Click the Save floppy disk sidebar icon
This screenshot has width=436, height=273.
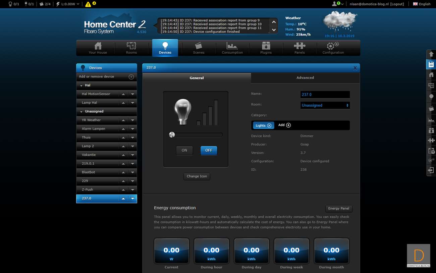point(431,64)
